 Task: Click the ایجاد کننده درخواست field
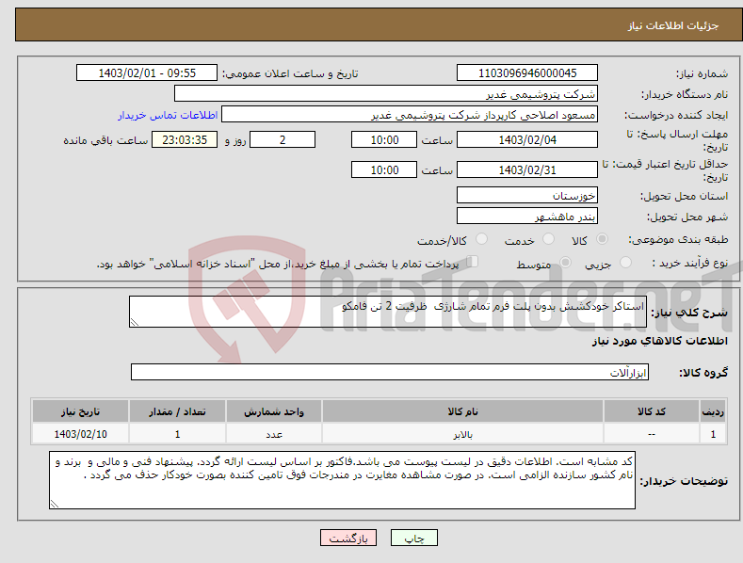410,115
